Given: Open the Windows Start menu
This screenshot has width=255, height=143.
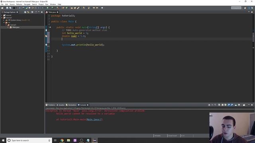Looking at the screenshot, I should pos(3,140).
